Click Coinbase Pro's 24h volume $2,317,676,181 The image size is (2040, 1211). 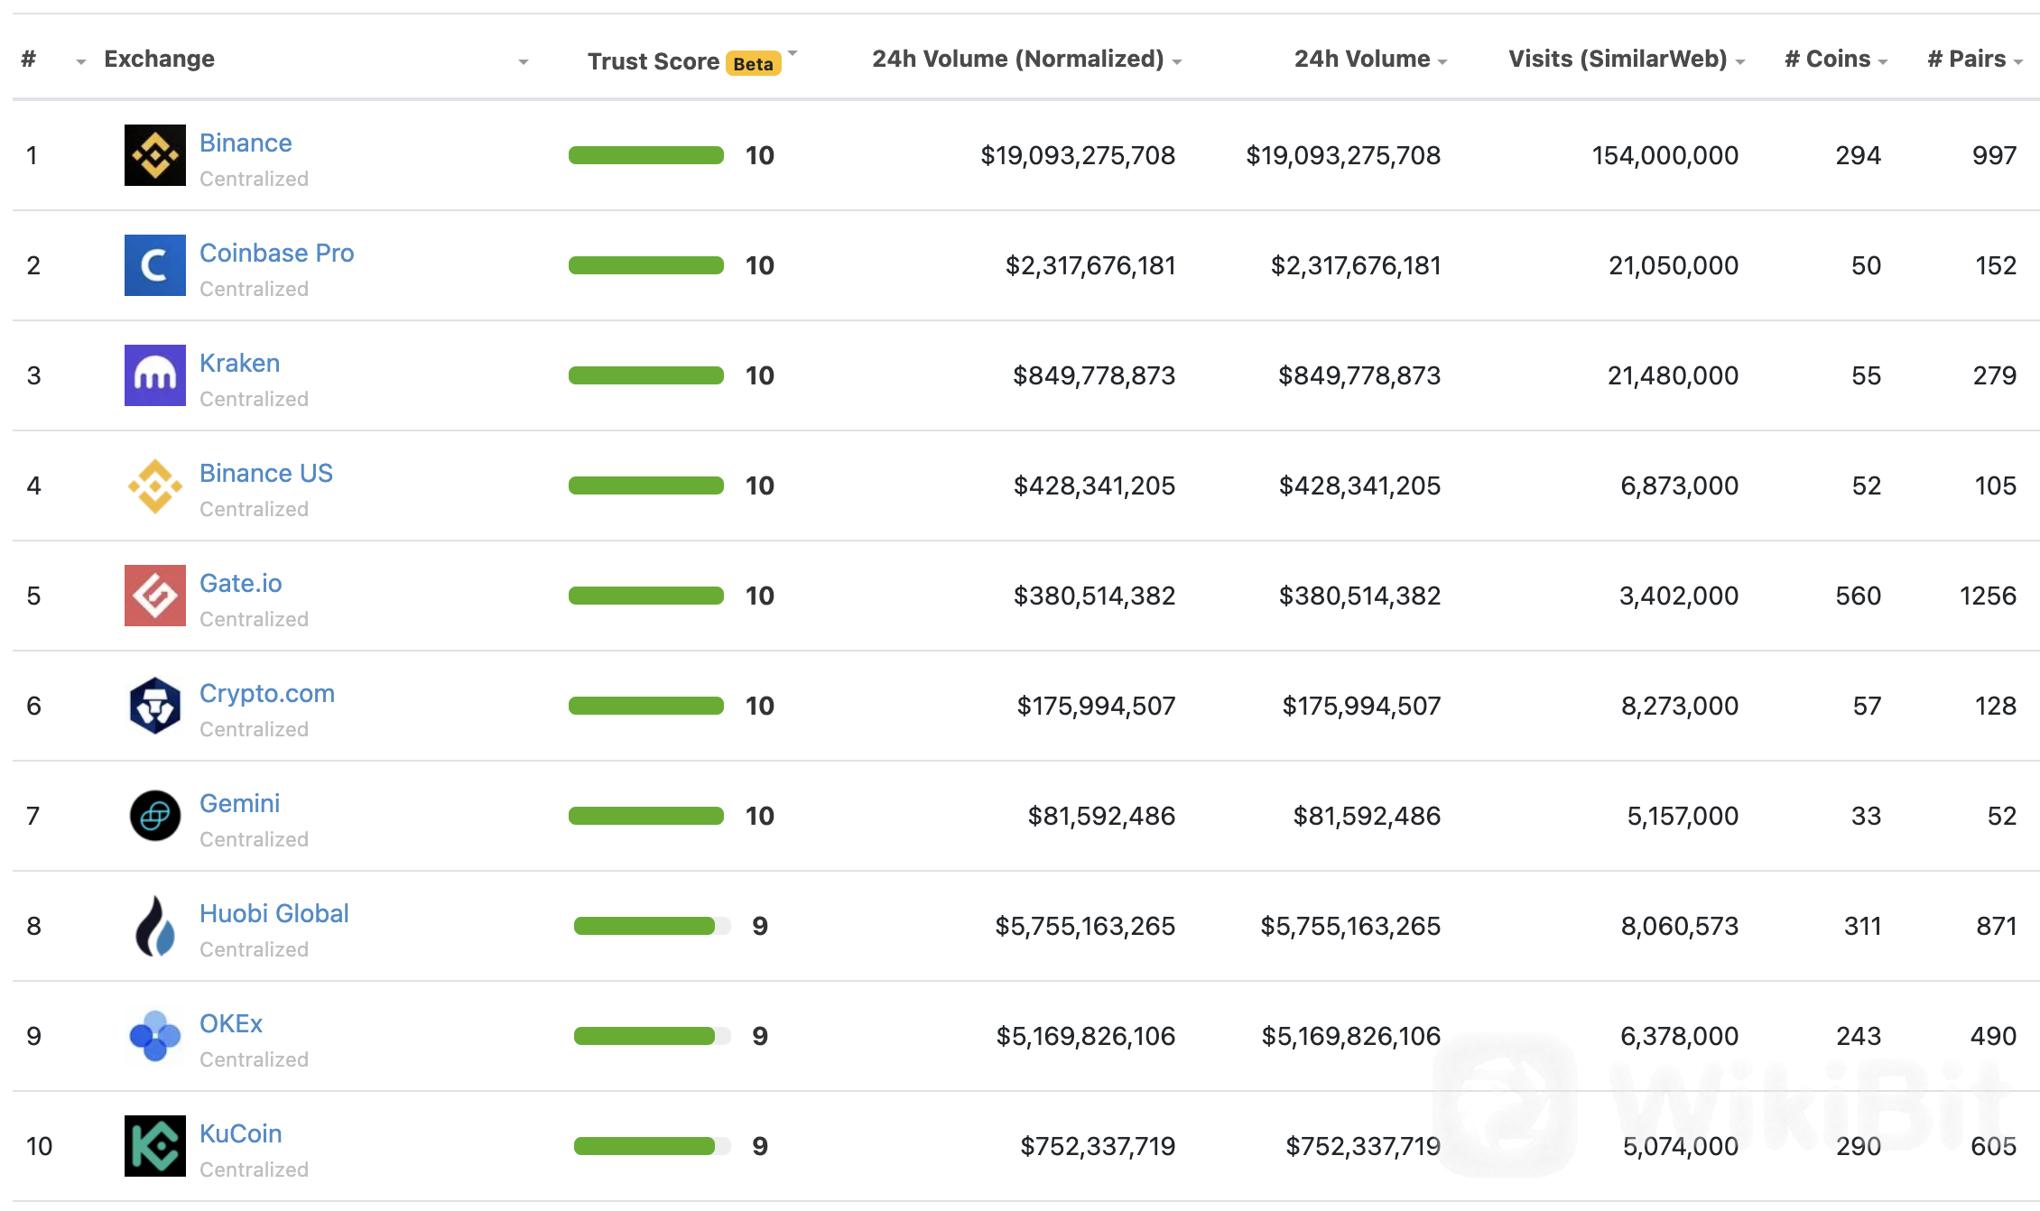1356,265
